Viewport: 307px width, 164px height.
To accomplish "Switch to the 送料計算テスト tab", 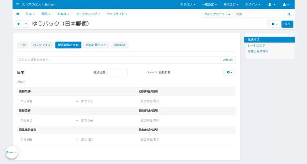I will pos(96,45).
